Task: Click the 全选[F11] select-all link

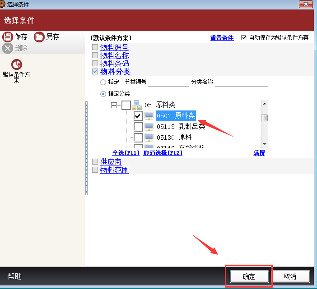Action: point(126,153)
